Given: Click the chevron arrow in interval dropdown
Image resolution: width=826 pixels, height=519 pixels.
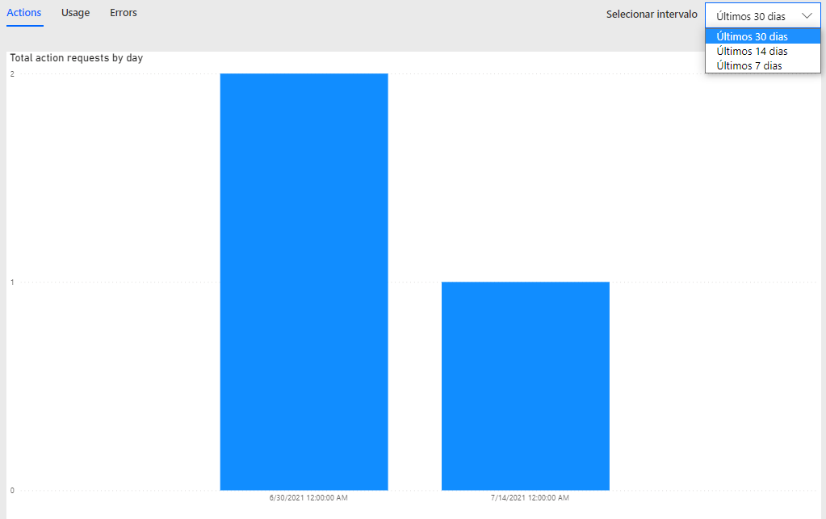Looking at the screenshot, I should pyautogui.click(x=807, y=16).
